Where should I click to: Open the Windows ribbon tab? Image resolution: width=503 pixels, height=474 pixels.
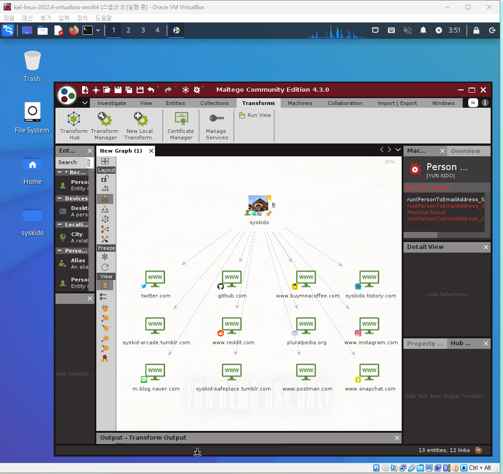pyautogui.click(x=443, y=103)
